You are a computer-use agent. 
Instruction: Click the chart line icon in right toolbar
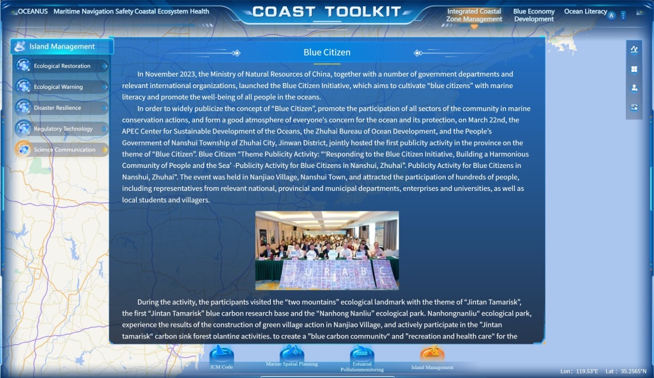pos(634,50)
